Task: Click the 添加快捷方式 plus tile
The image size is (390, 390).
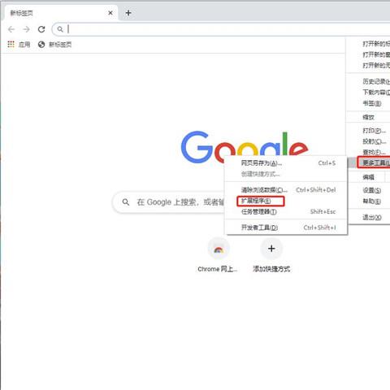Action: pyautogui.click(x=271, y=255)
